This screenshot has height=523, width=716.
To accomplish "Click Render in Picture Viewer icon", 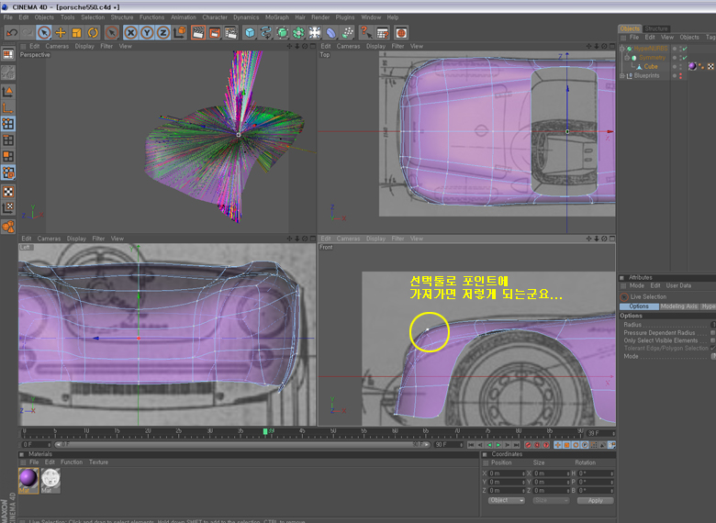I will 215,33.
